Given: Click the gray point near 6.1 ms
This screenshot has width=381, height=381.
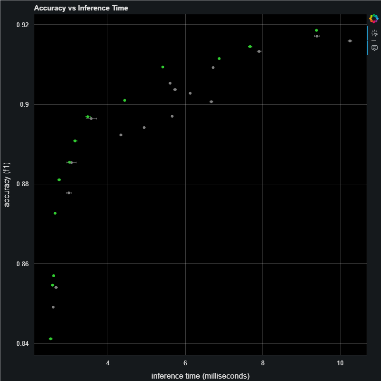Looking at the screenshot, I should point(190,93).
